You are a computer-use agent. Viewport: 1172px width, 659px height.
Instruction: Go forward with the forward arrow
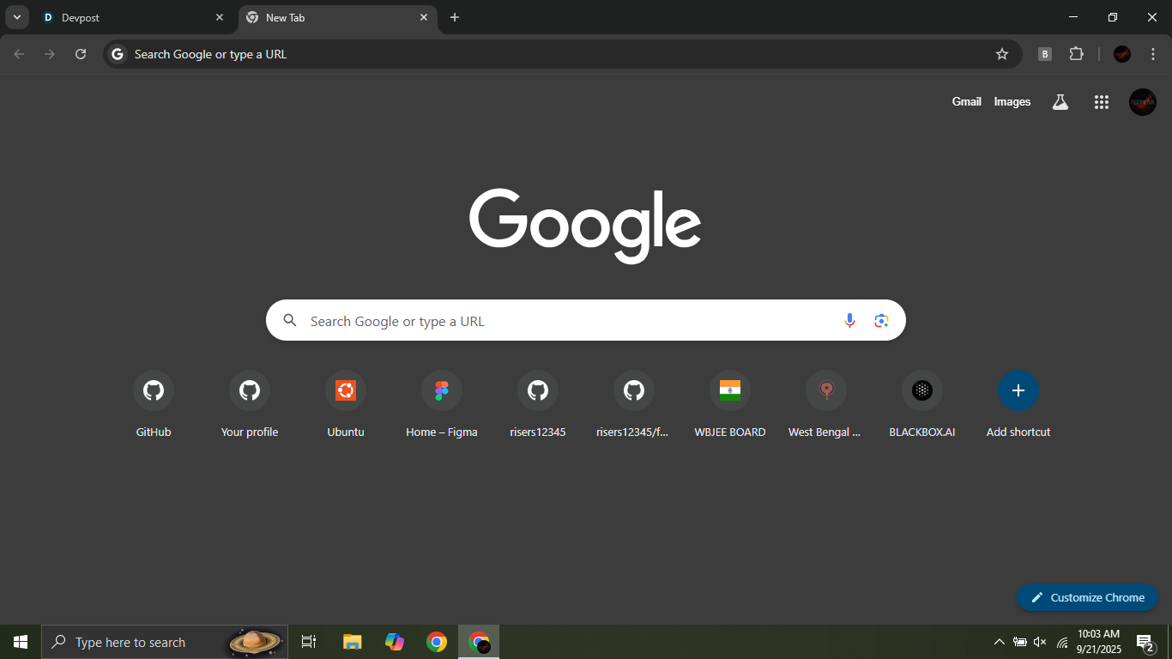tap(50, 54)
